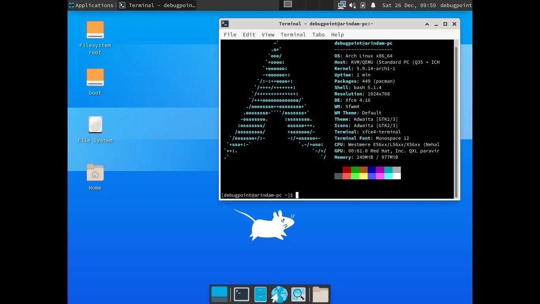Open the View menu in the terminal window
Viewport: 540px width, 304px height.
[268, 34]
